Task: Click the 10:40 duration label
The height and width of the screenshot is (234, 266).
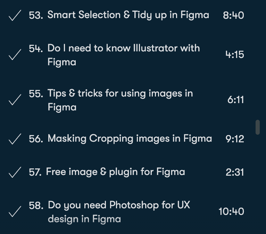Action: coord(231,211)
